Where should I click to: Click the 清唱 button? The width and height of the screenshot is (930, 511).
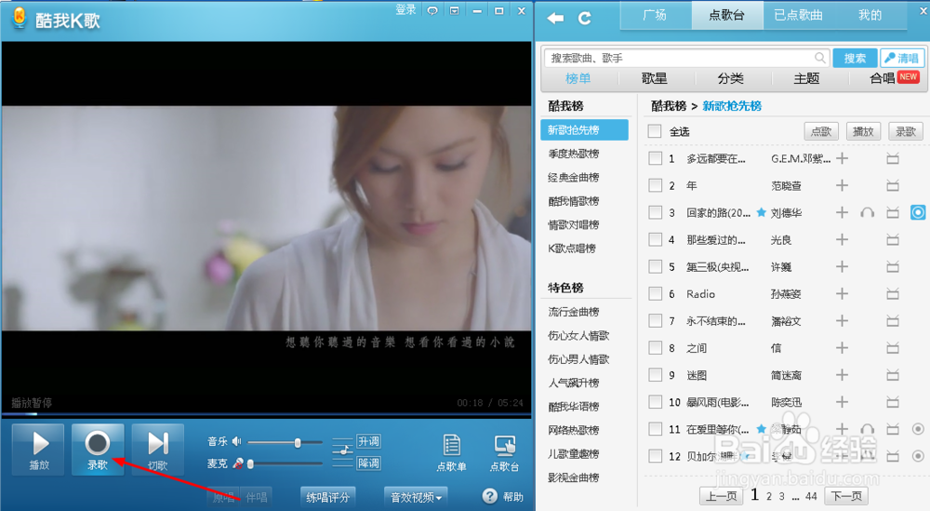(x=901, y=58)
